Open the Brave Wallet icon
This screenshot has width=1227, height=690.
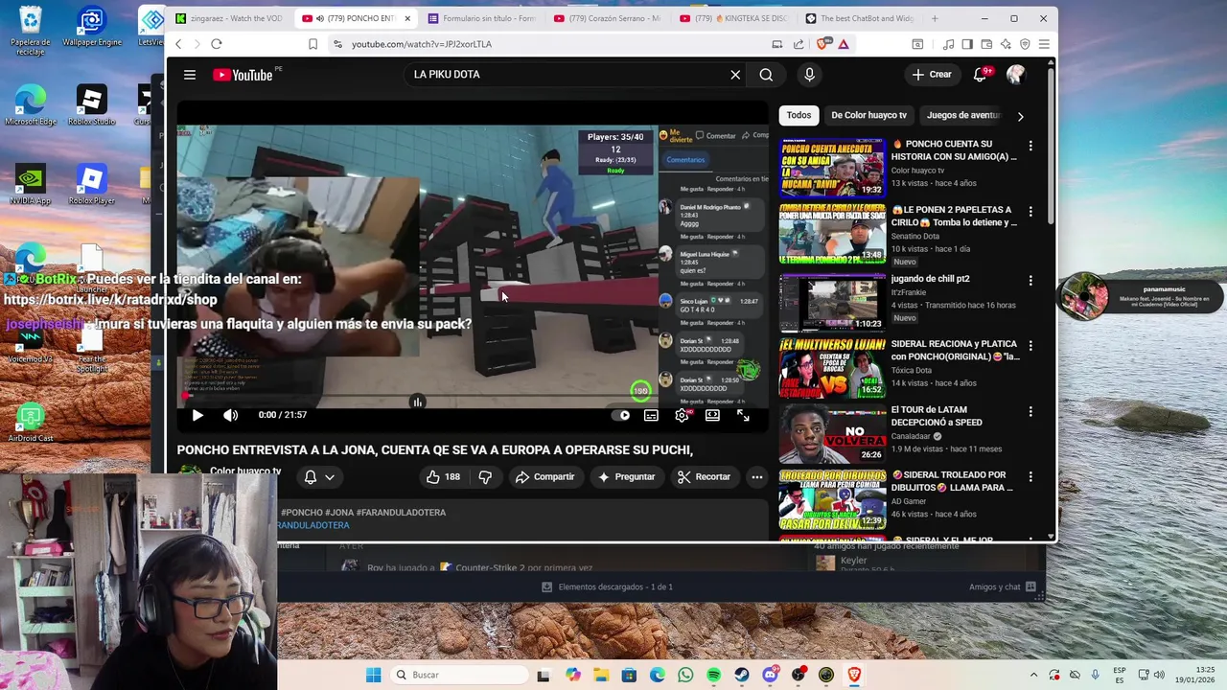987,44
